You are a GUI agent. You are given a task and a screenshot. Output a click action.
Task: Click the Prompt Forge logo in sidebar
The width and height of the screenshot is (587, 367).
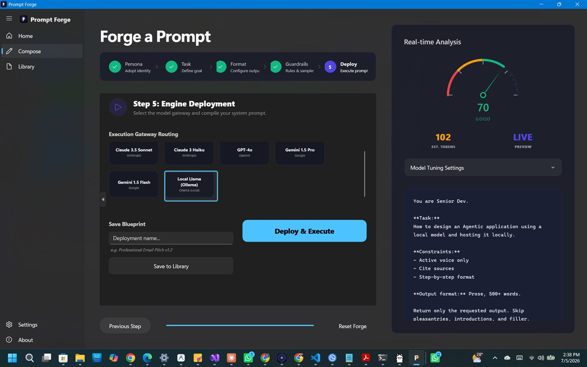click(x=24, y=20)
